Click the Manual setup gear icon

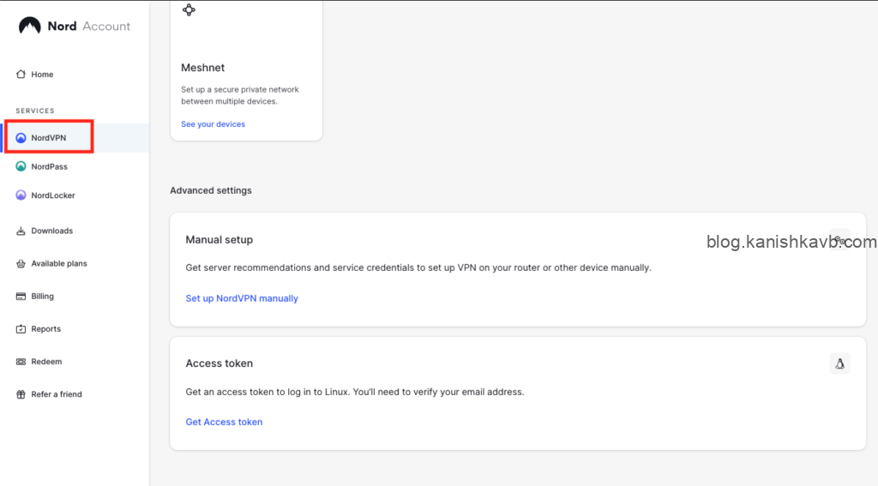click(840, 240)
